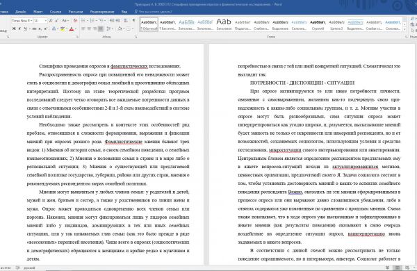
Task: Open the Ссылки ribbon tab
Action: pyautogui.click(x=56, y=12)
